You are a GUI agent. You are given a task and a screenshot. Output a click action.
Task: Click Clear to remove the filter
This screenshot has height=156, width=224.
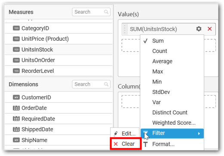126,144
